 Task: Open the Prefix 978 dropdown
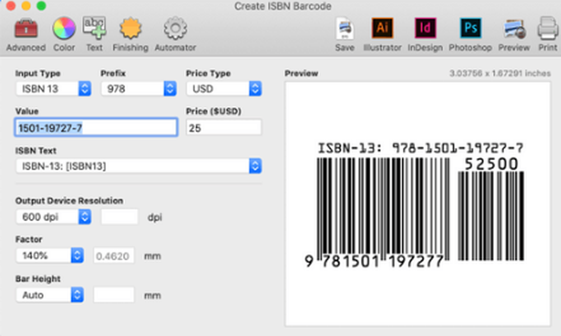(x=139, y=88)
